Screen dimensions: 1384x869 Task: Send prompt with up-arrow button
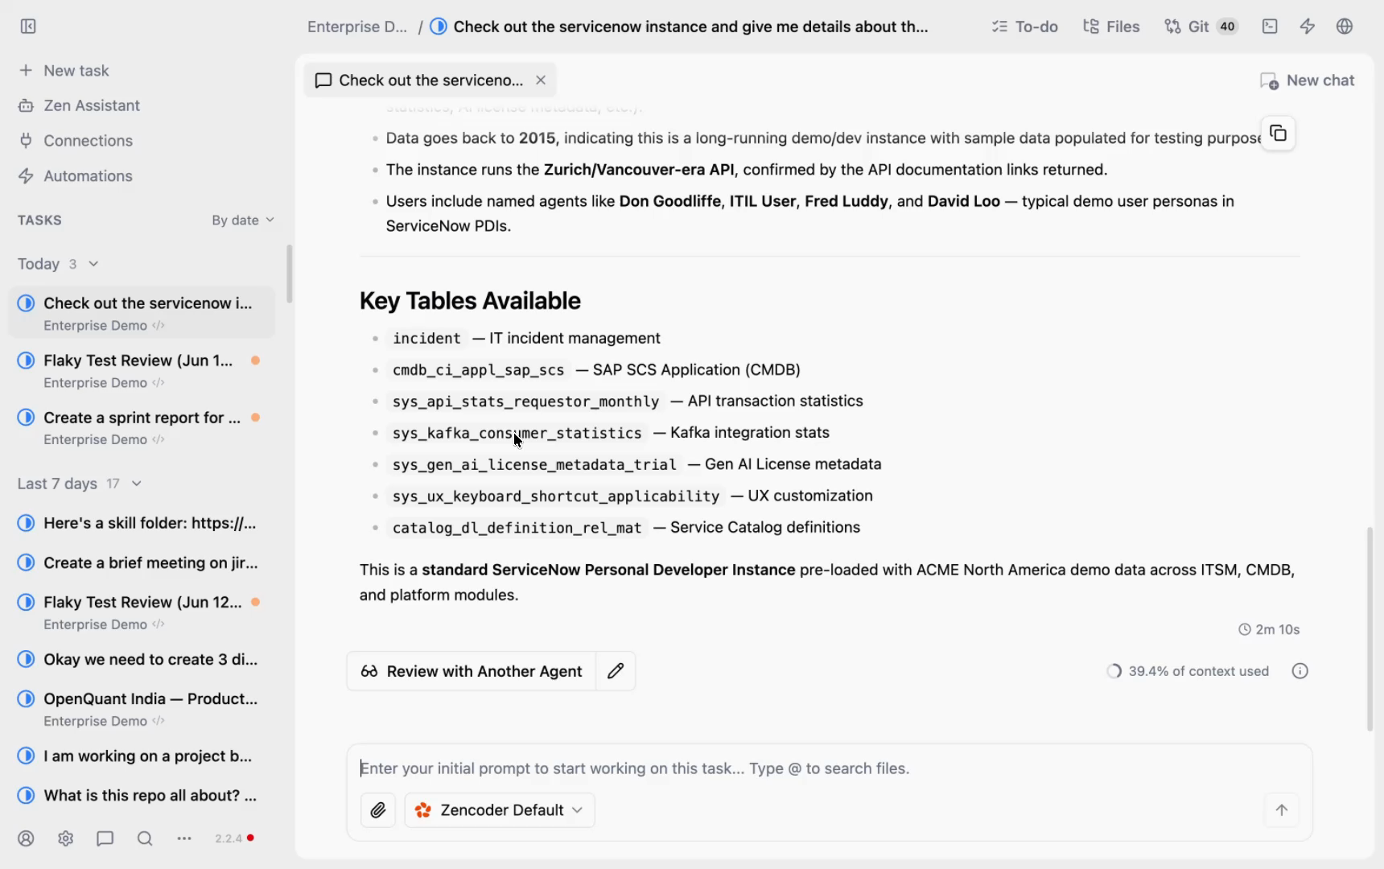[1282, 810]
